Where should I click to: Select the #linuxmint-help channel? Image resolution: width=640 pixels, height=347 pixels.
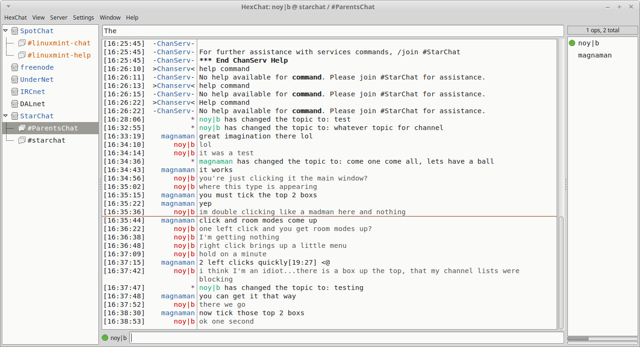59,55
